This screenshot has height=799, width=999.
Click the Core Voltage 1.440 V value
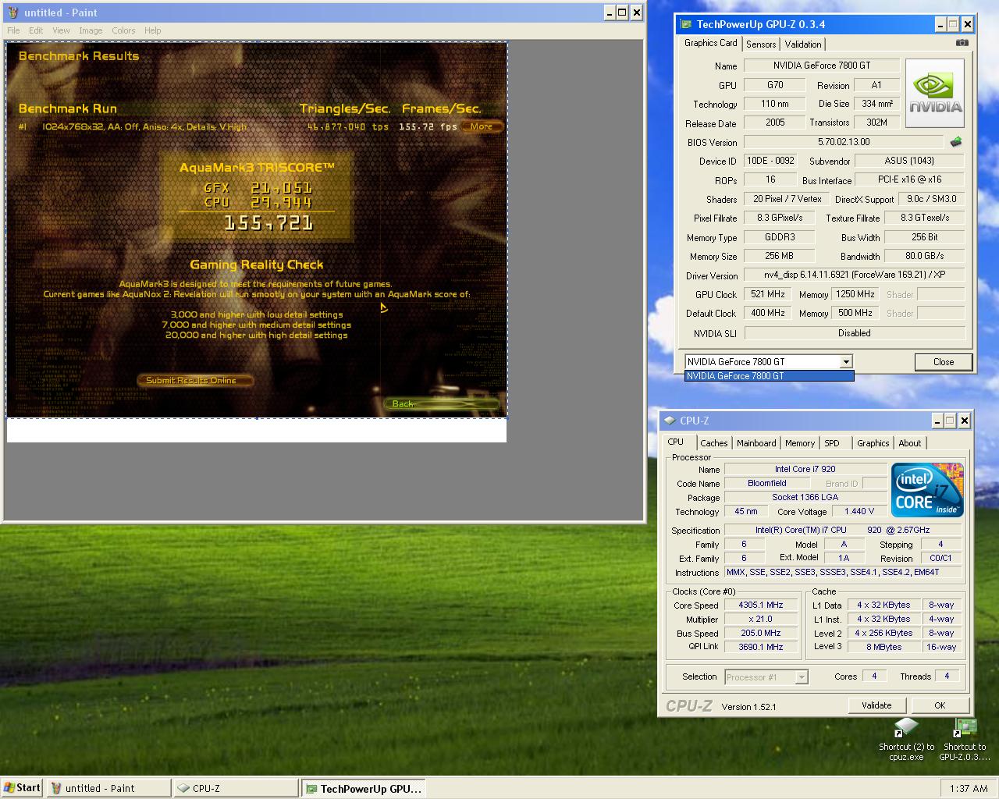pyautogui.click(x=859, y=511)
